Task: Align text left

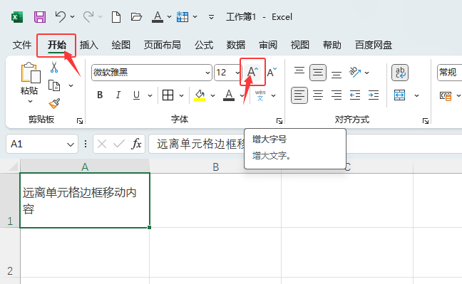Action: tap(299, 95)
